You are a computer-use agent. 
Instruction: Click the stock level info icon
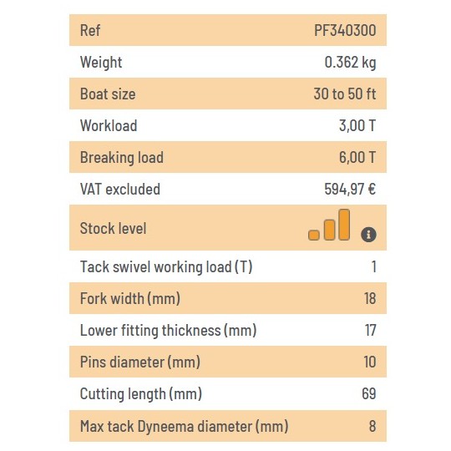[368, 234]
